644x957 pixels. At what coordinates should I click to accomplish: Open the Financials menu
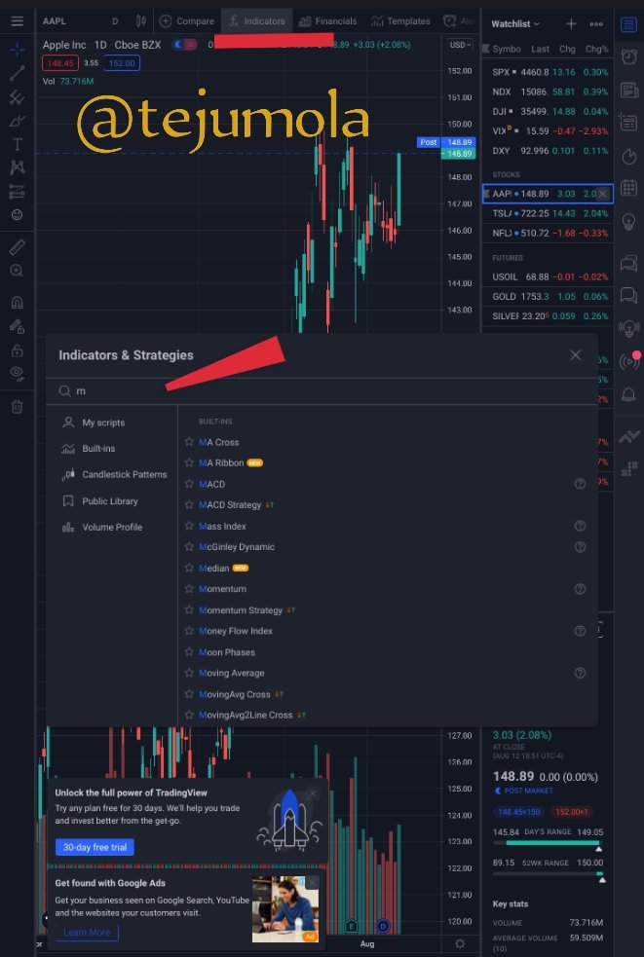[x=328, y=21]
